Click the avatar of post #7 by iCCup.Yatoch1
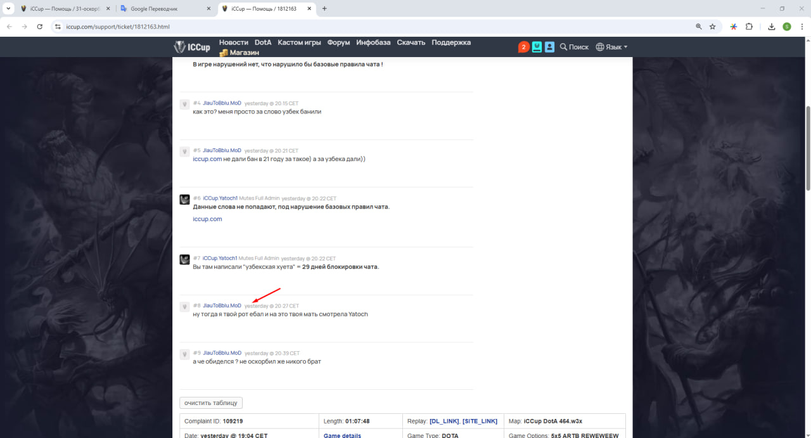The image size is (811, 438). pos(184,259)
